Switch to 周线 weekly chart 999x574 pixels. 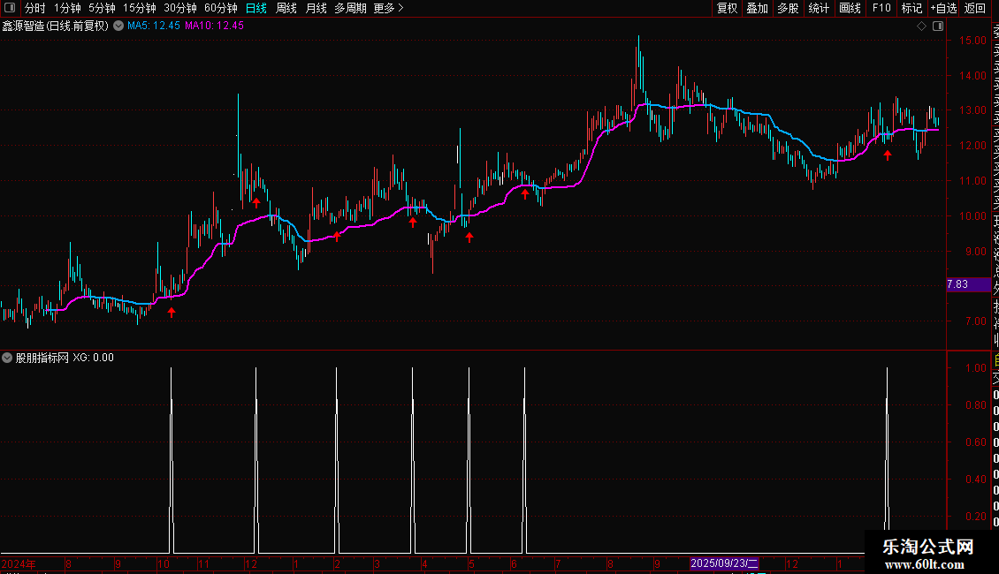pos(286,8)
